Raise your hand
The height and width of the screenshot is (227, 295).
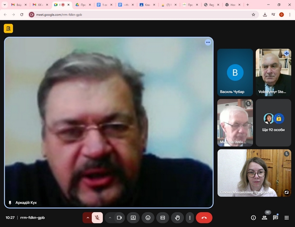coord(177,218)
